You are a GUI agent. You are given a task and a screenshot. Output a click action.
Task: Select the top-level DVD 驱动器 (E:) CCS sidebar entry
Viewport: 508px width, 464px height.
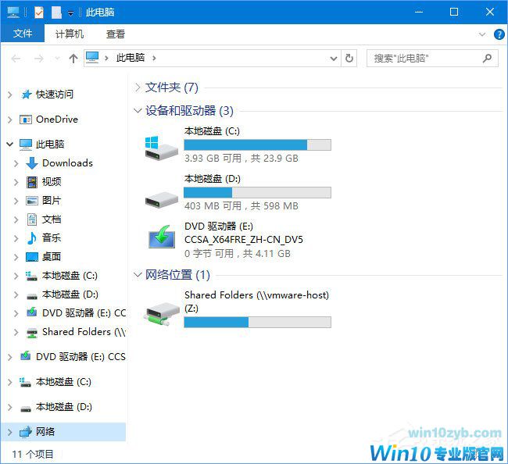click(80, 357)
